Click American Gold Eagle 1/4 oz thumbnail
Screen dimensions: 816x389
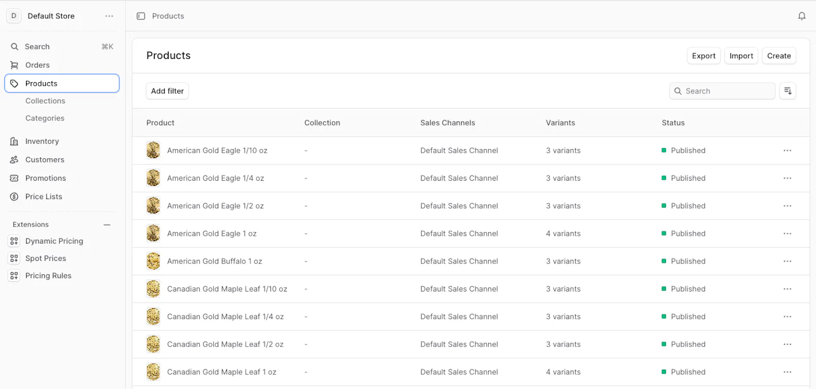[x=153, y=178]
